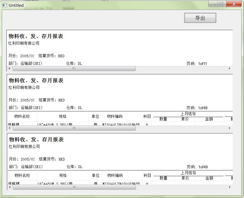Click the 数量 subheader in second panel
Viewport: 244px width, 198px height.
tap(163, 119)
